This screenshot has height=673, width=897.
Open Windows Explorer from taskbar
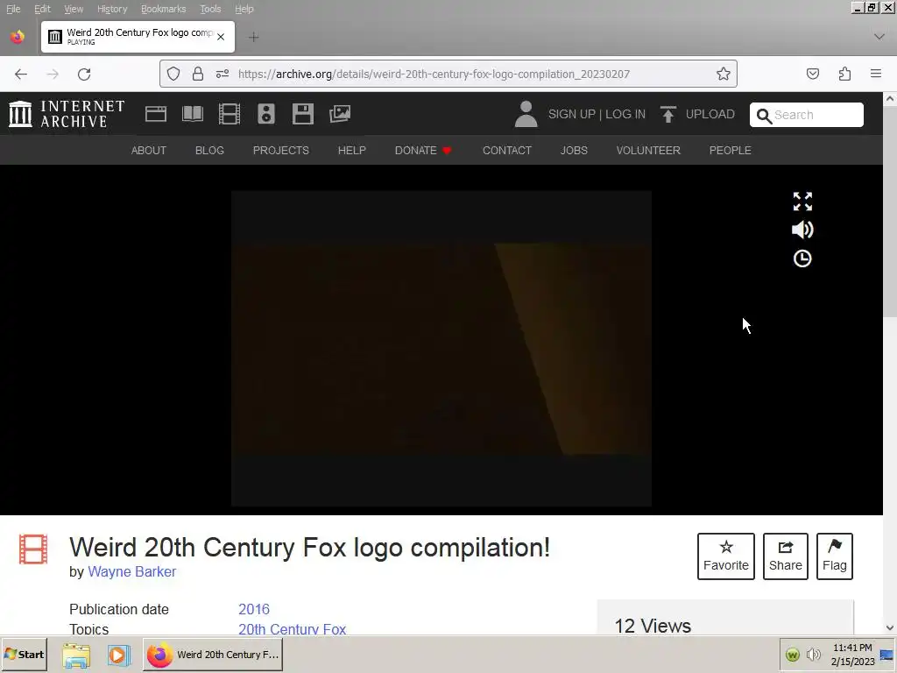click(x=76, y=655)
